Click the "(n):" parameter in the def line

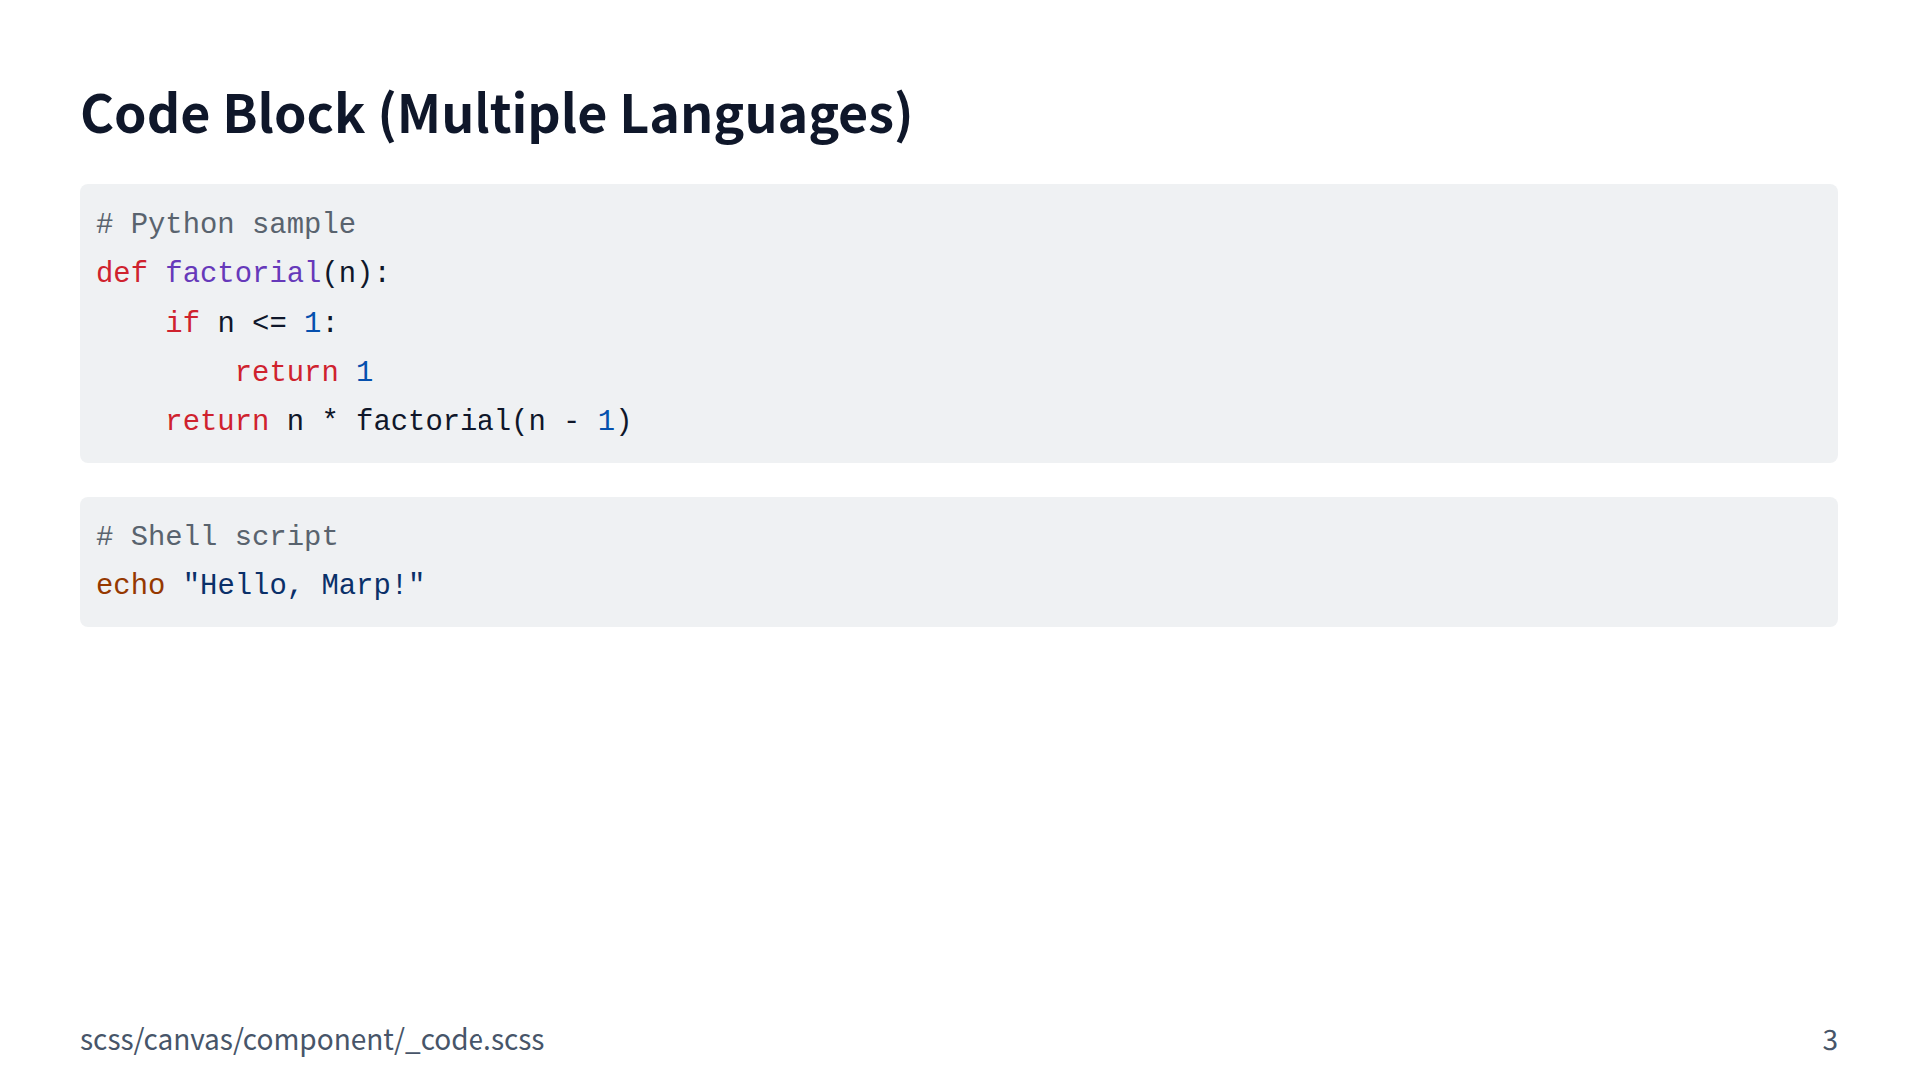(356, 273)
